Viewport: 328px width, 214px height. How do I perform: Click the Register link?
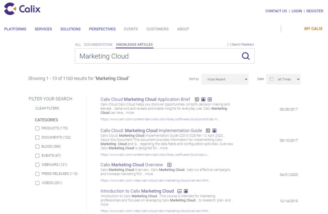(315, 11)
